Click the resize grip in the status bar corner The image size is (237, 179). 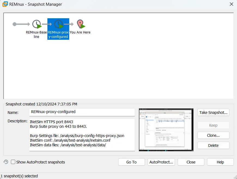click(235, 177)
